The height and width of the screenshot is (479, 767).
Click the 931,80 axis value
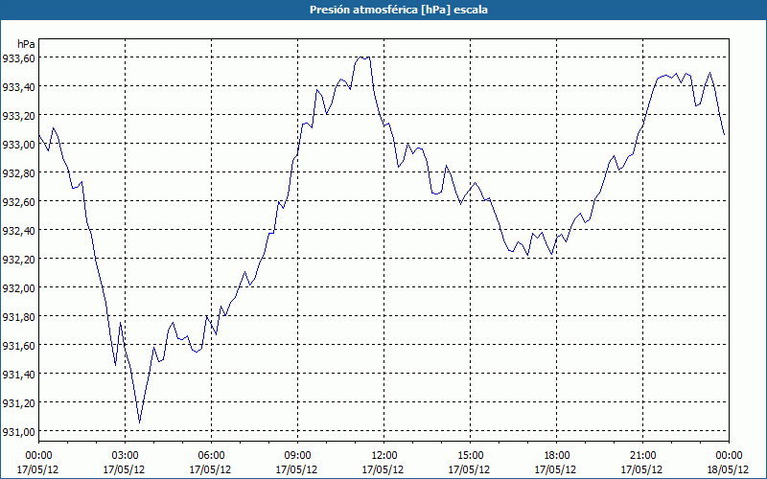18,317
